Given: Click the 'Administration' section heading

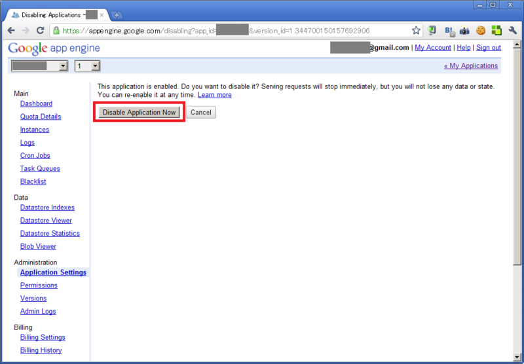Looking at the screenshot, I should click(x=35, y=263).
